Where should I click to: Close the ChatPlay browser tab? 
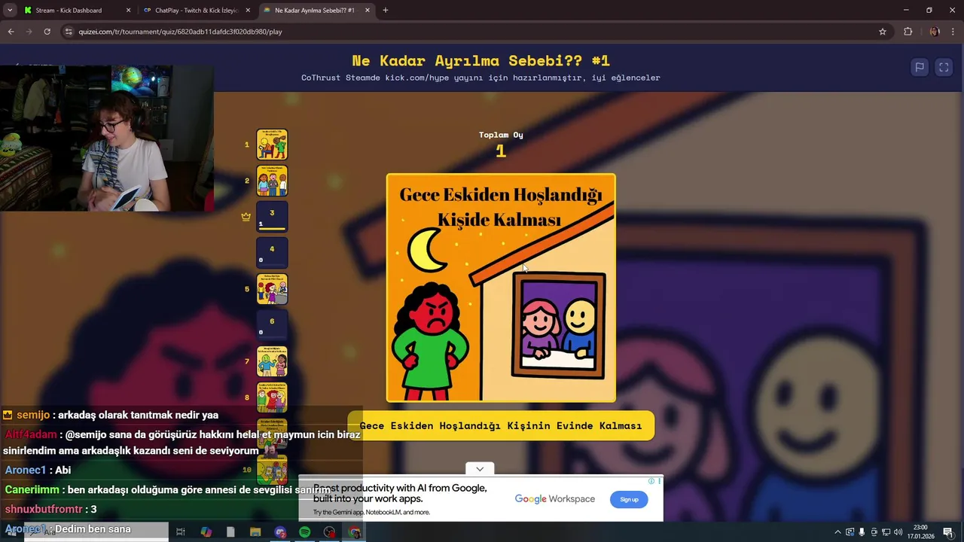point(248,11)
